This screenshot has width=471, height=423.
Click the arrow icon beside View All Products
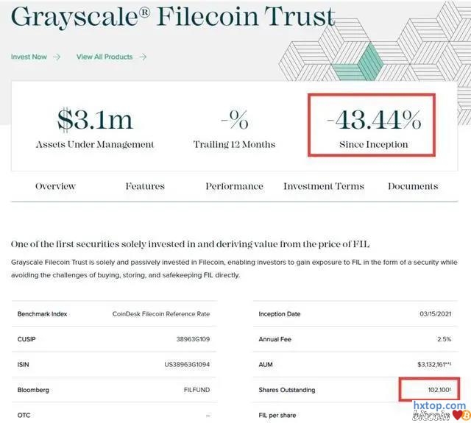click(143, 57)
